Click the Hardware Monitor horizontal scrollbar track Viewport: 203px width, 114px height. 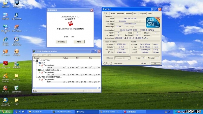pyautogui.click(x=66, y=88)
